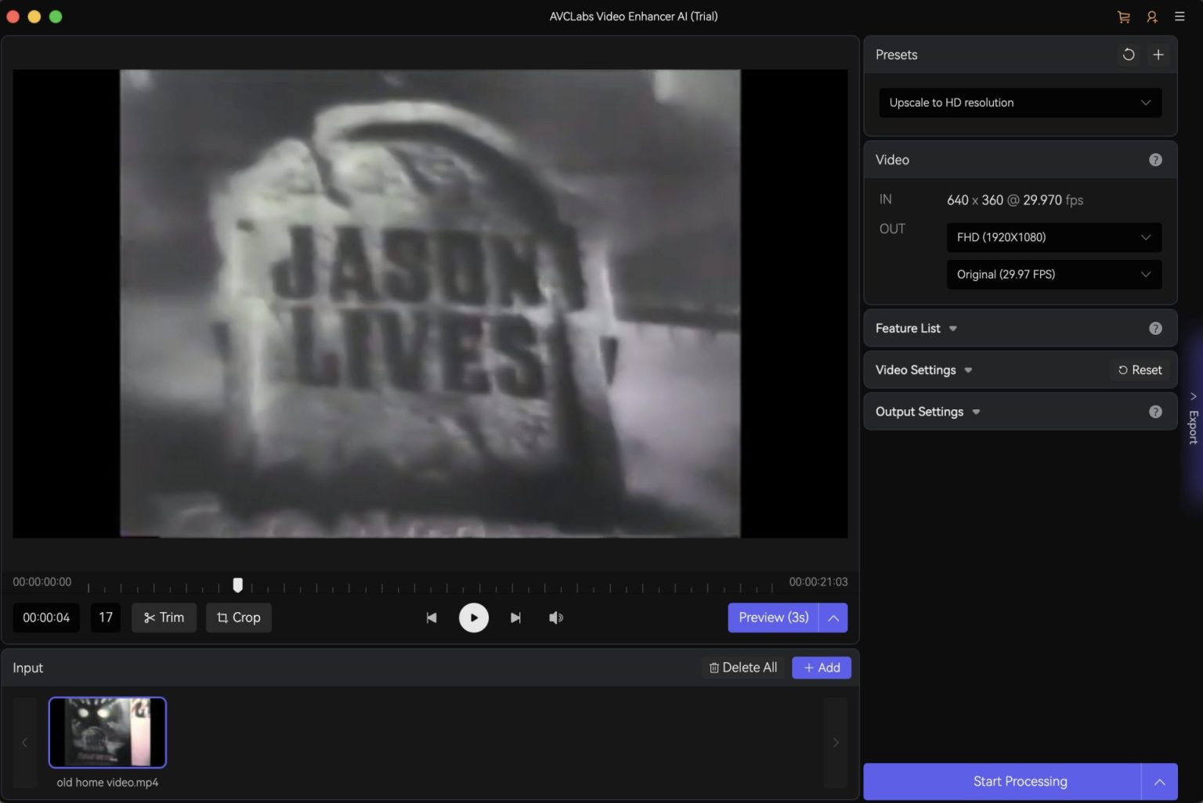
Task: Click the timeline playhead marker
Action: (x=238, y=585)
